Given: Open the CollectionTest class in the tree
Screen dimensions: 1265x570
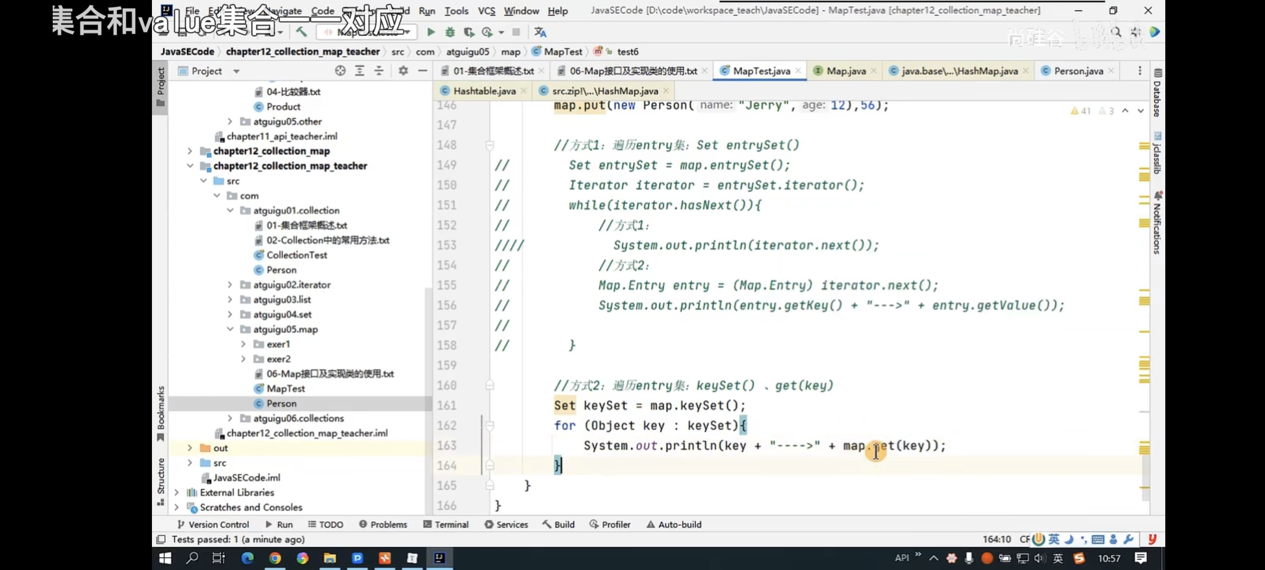Looking at the screenshot, I should pyautogui.click(x=297, y=255).
